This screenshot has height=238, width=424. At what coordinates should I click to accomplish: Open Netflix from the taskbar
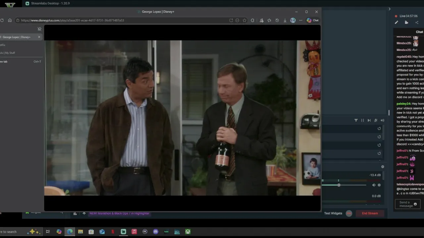click(x=113, y=232)
